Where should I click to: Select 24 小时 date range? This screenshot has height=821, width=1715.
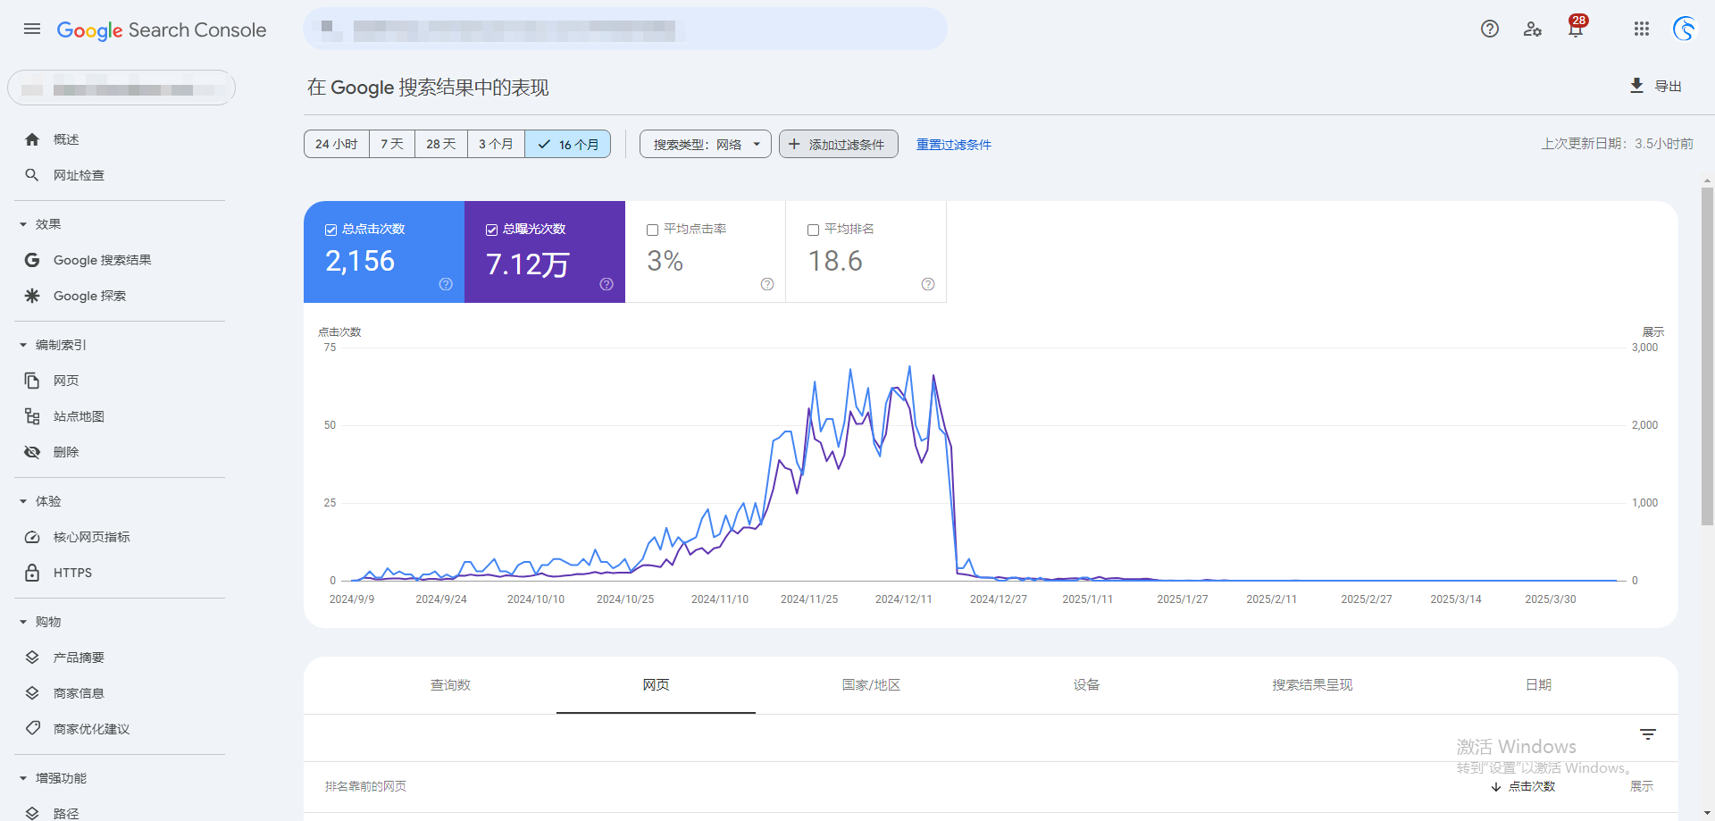(337, 144)
